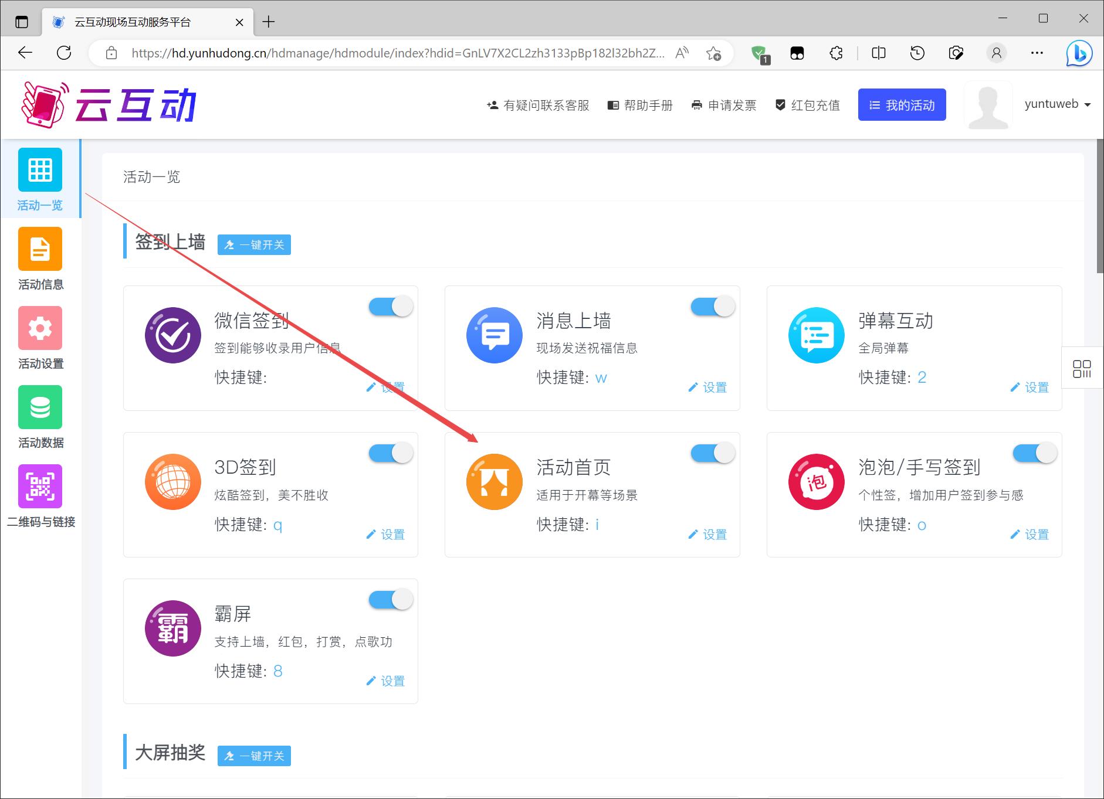Open the browser profile icon
The width and height of the screenshot is (1104, 799).
coord(996,53)
